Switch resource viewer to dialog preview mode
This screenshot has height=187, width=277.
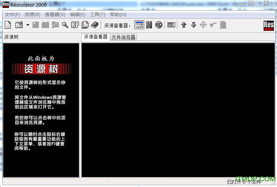coord(139,25)
